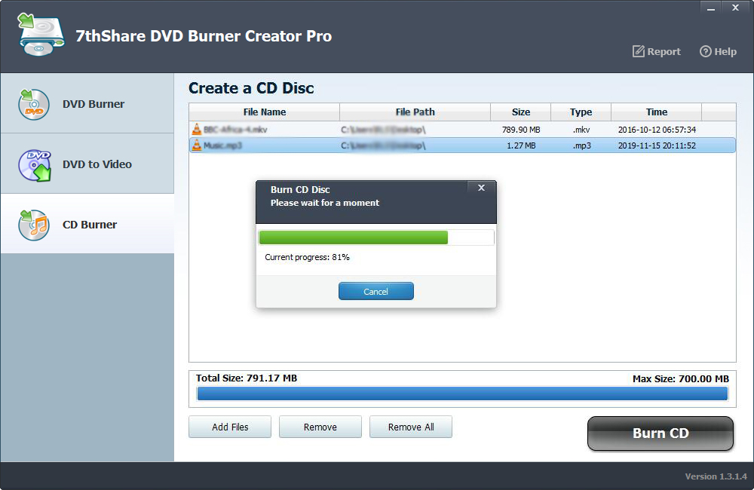Click the 2016-10-12 06:57:34 time cell
754x490 pixels.
click(657, 130)
